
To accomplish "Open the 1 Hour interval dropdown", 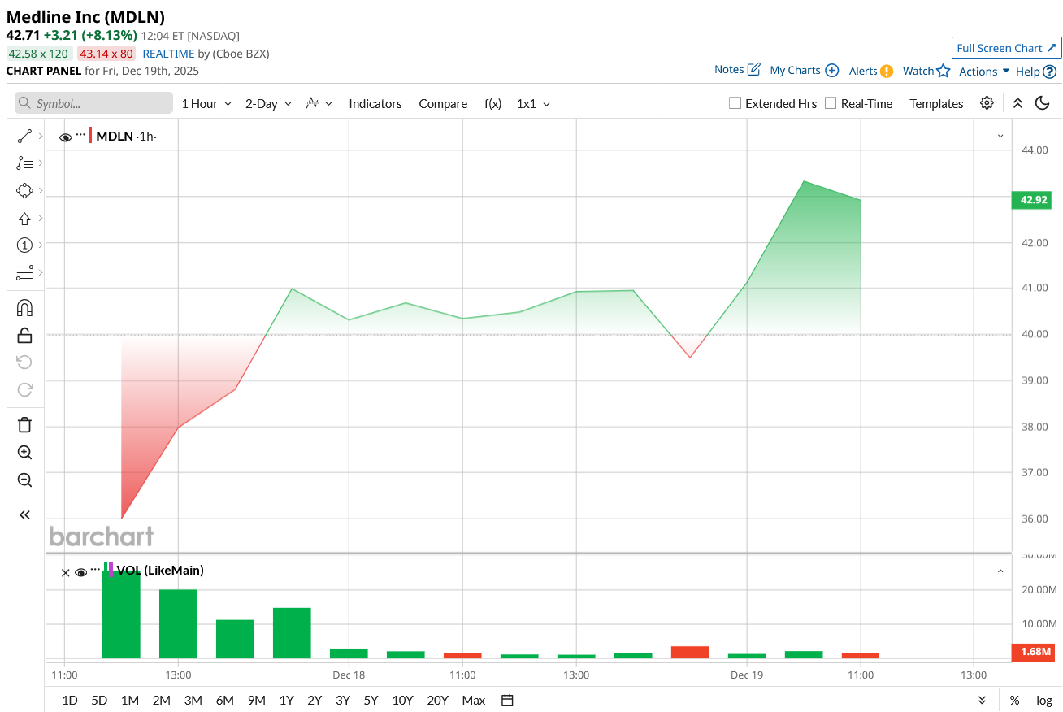I will coord(206,104).
